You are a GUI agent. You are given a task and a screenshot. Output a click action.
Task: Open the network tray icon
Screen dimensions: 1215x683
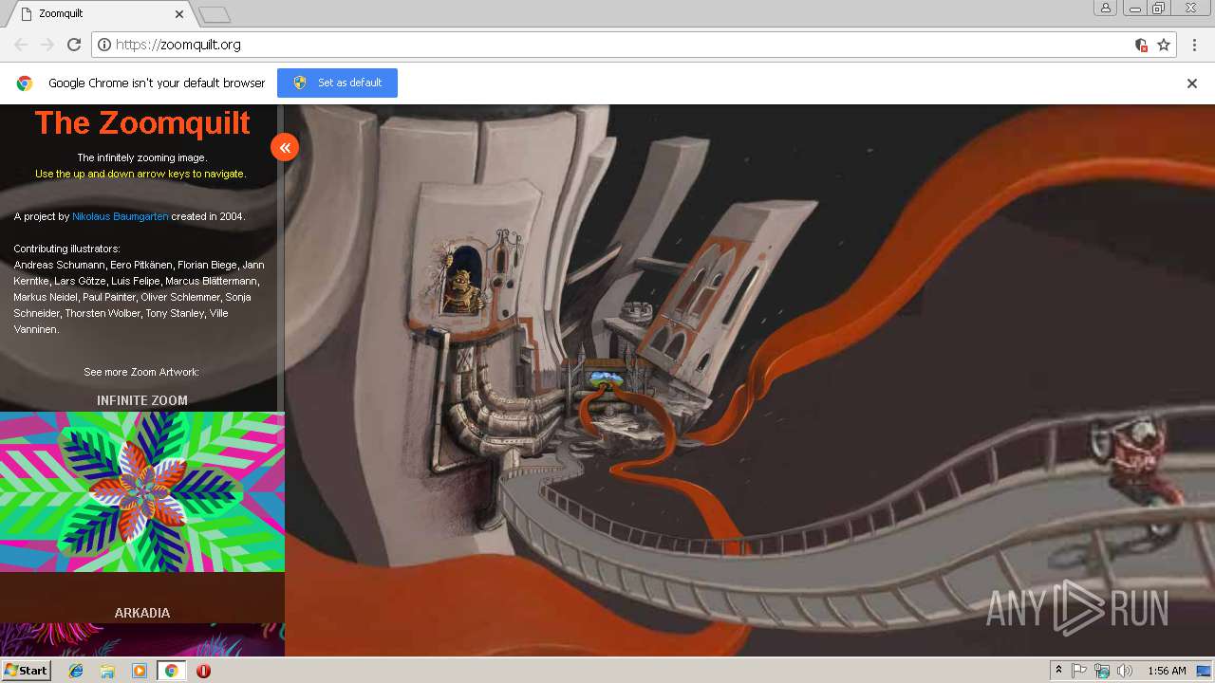(1102, 671)
